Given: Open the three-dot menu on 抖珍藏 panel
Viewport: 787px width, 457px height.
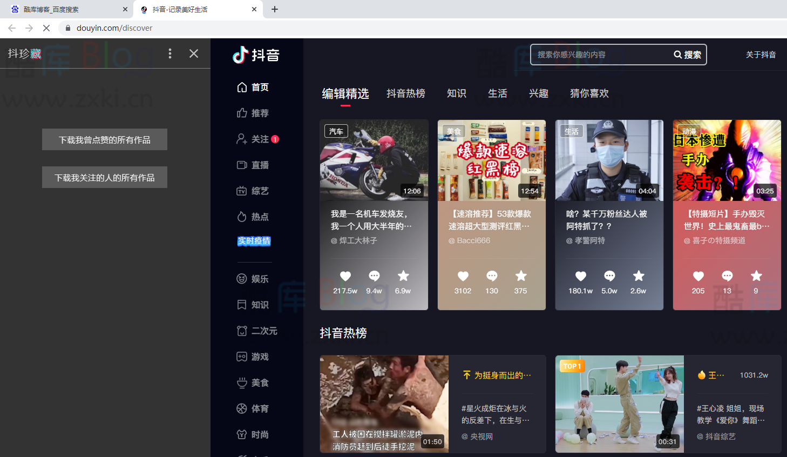Looking at the screenshot, I should [170, 53].
